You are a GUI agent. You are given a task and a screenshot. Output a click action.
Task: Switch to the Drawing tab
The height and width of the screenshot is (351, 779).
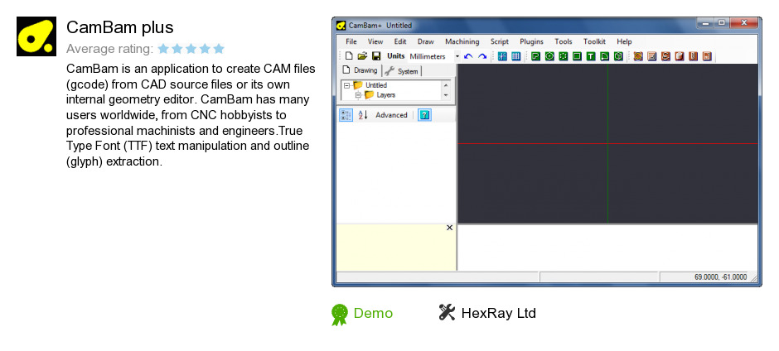click(x=360, y=70)
